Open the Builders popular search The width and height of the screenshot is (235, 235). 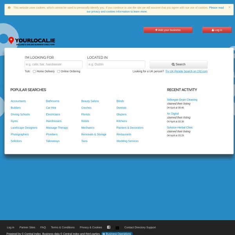tap(16, 108)
